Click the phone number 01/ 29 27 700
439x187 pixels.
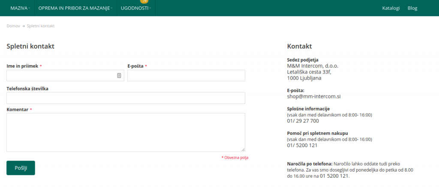click(x=303, y=121)
